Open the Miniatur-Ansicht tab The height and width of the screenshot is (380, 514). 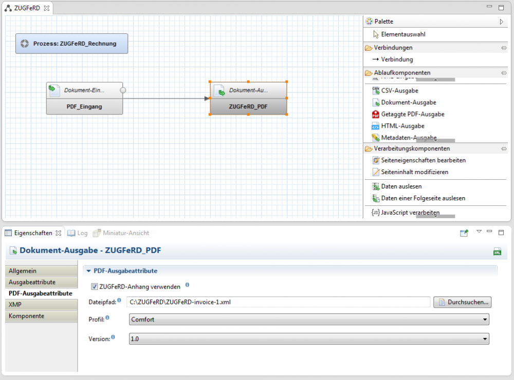point(121,233)
